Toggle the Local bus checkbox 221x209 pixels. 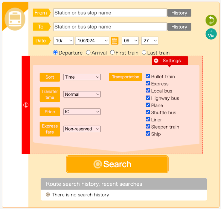click(148, 91)
